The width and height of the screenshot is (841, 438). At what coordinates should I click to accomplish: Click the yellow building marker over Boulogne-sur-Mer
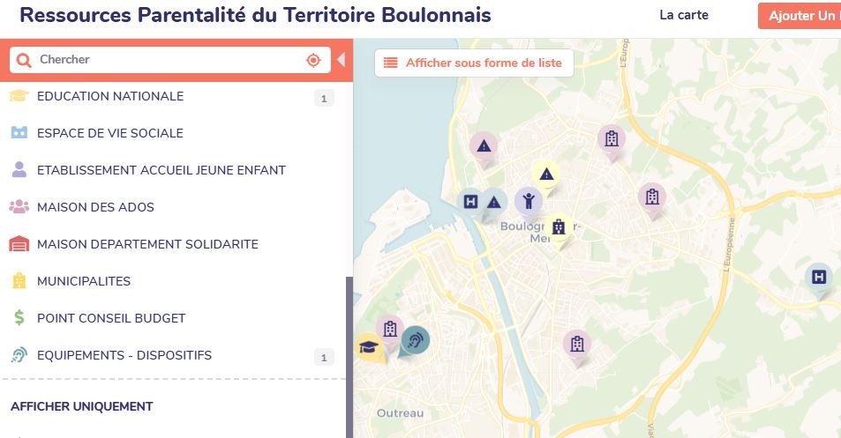(559, 227)
